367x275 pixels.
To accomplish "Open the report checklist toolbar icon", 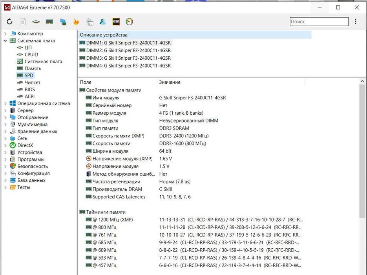I will [89, 22].
